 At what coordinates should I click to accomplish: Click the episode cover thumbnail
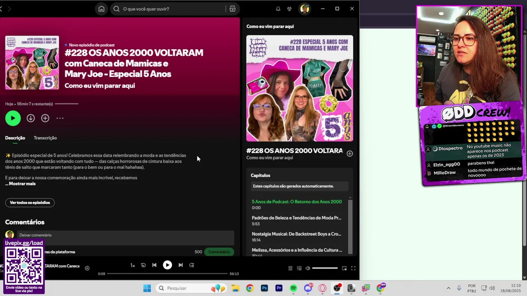pyautogui.click(x=32, y=63)
